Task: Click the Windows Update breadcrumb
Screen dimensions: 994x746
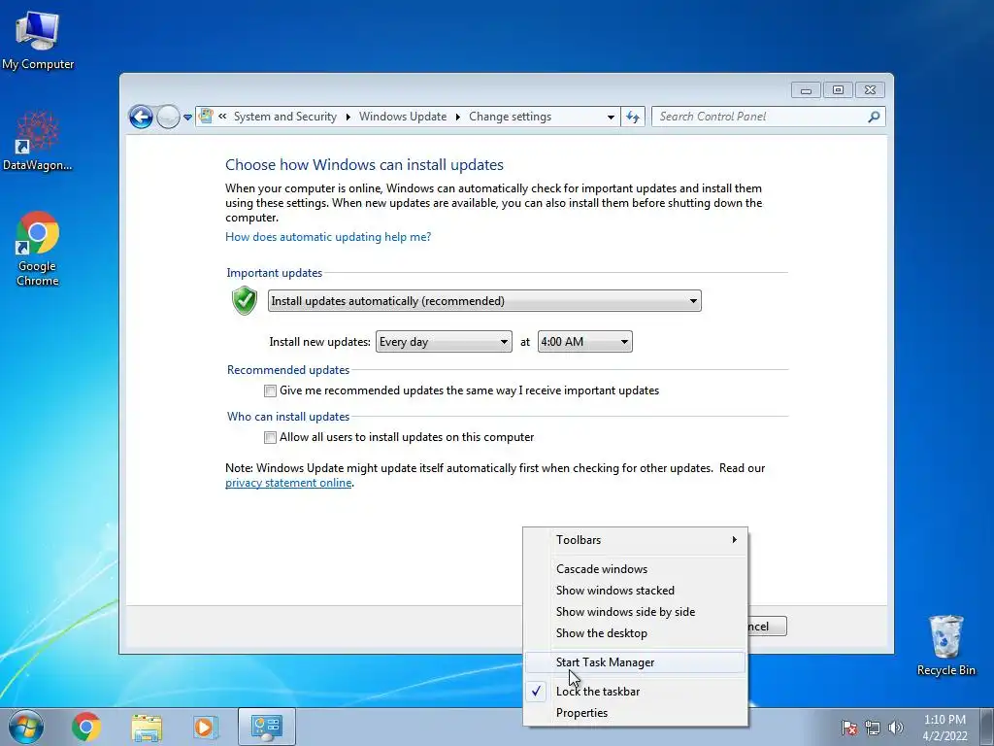Action: pos(403,117)
